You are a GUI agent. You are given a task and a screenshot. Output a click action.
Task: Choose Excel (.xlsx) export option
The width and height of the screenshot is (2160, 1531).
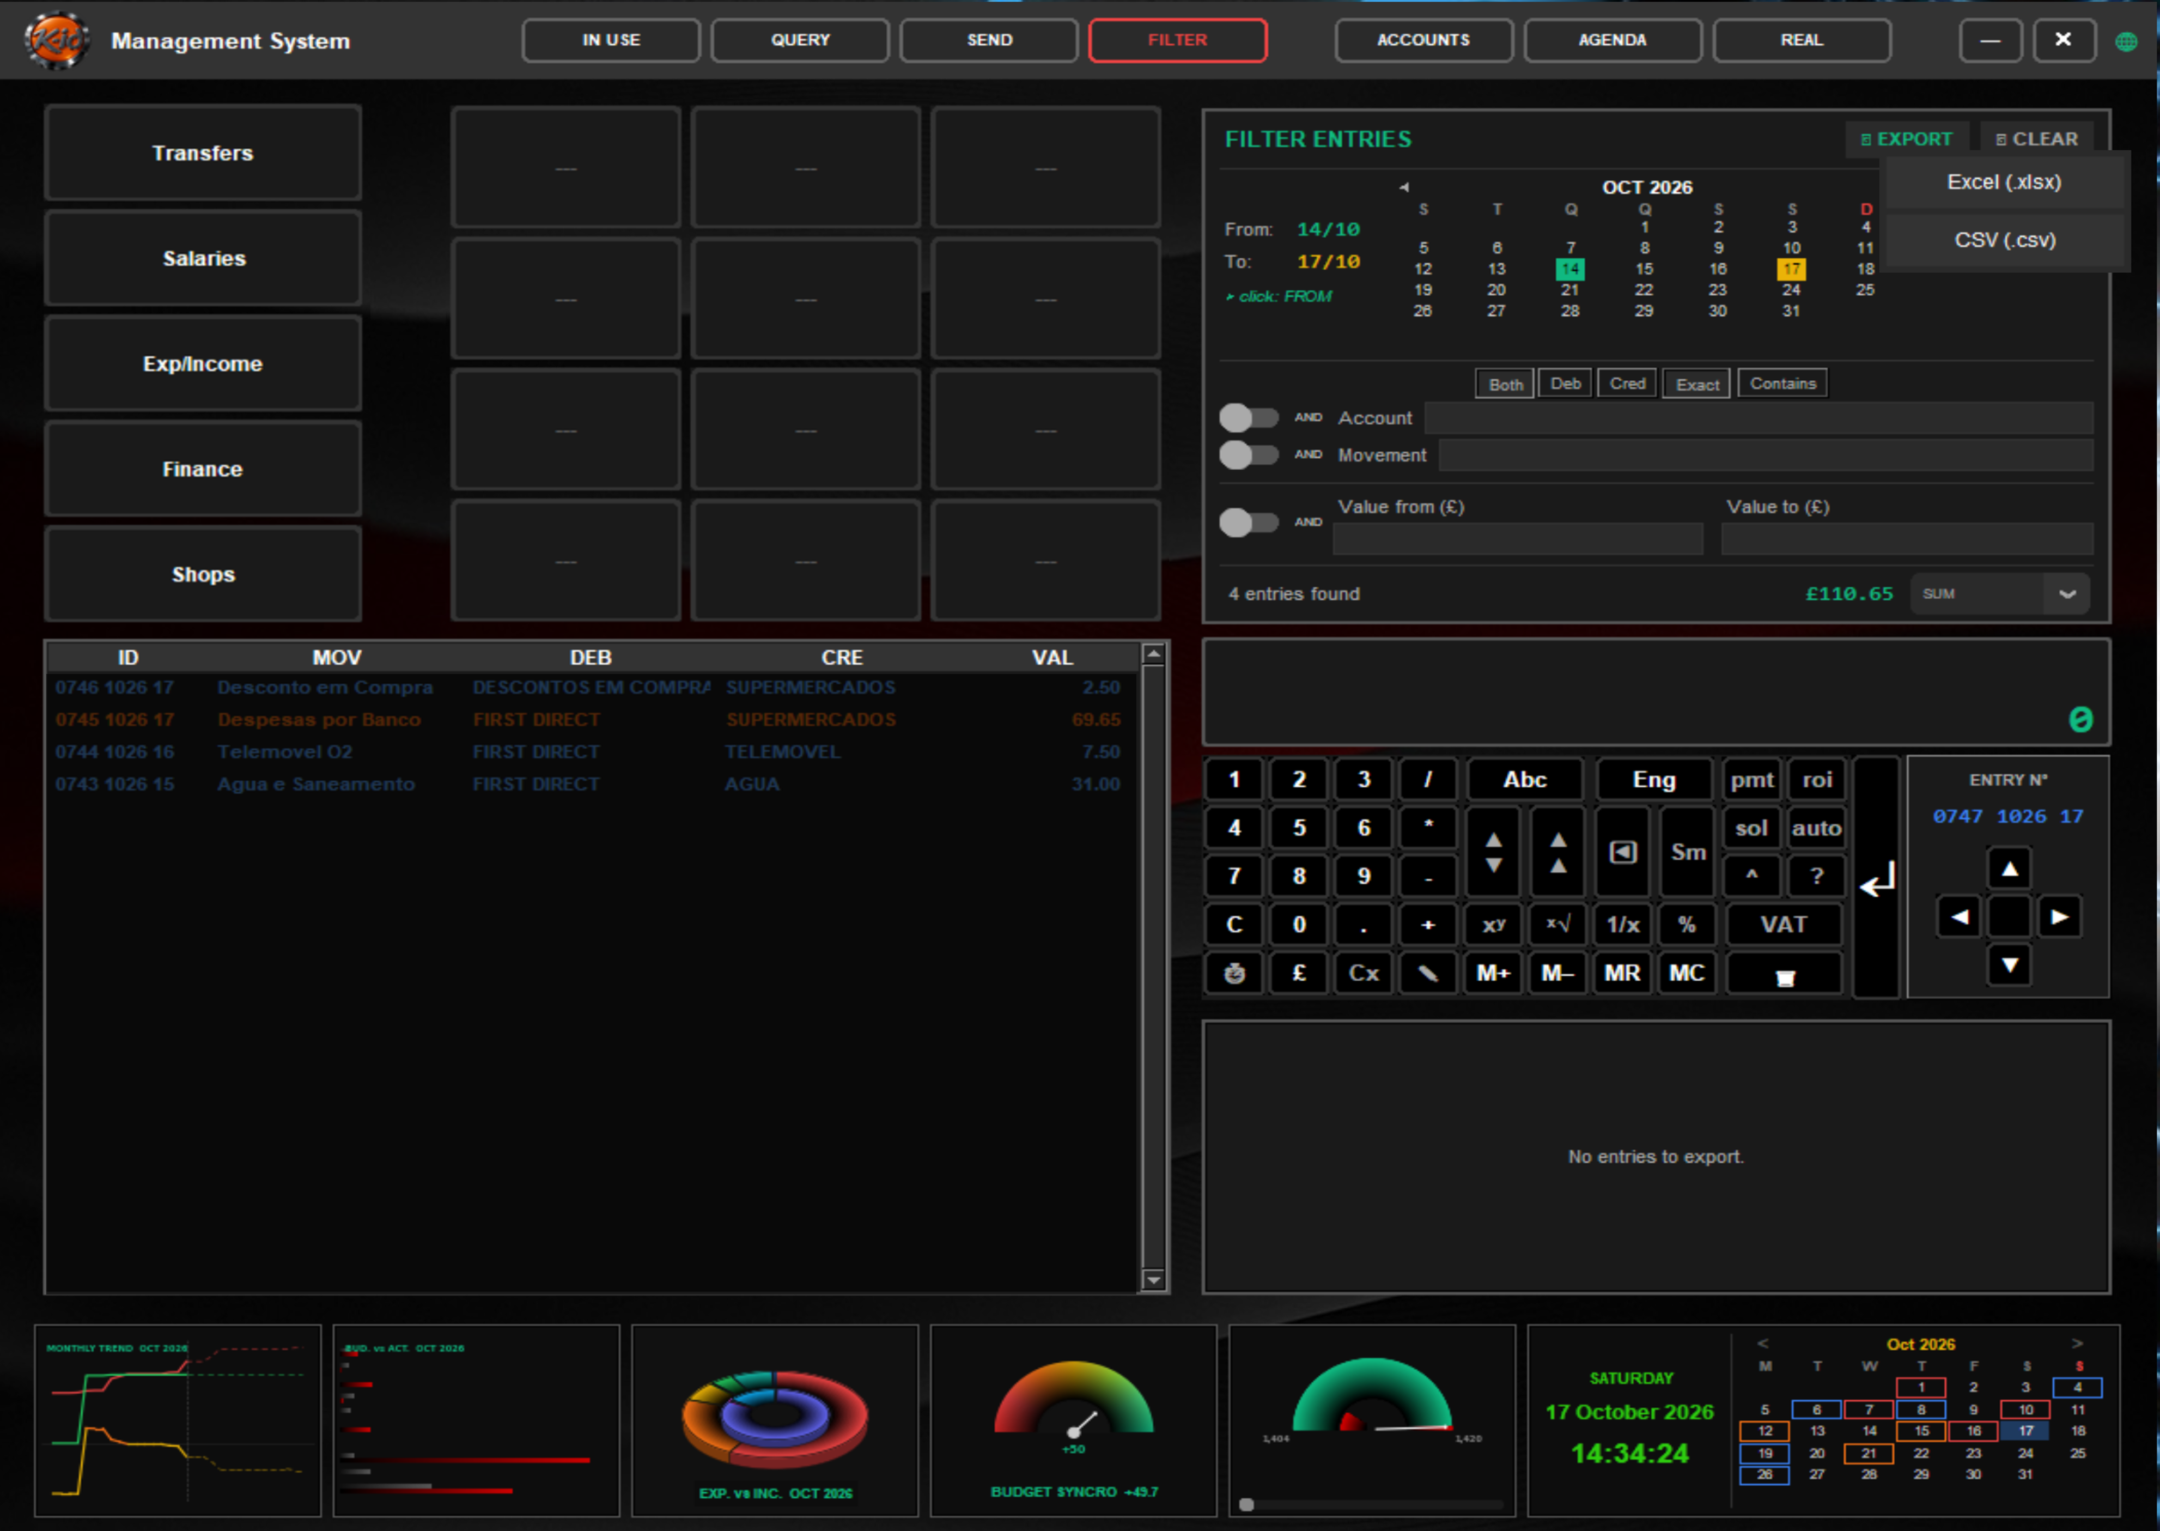(2004, 182)
